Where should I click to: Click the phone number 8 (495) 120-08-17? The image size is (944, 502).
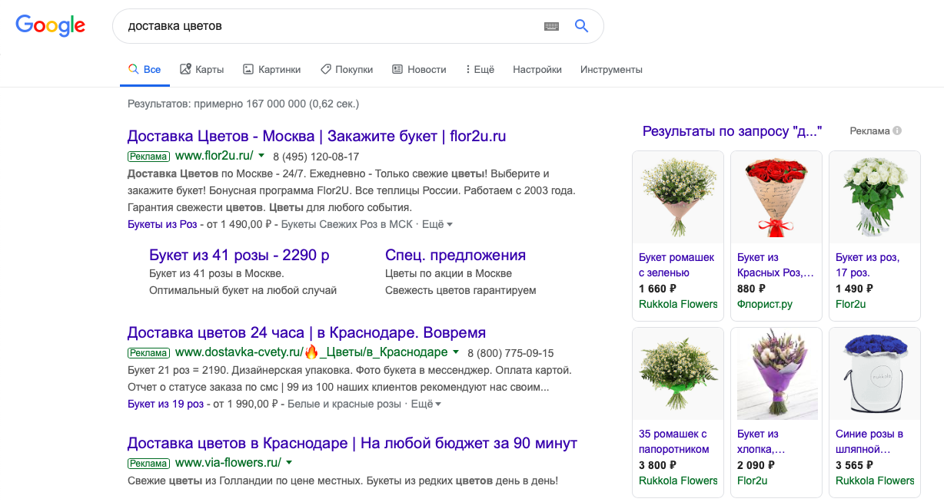point(316,157)
